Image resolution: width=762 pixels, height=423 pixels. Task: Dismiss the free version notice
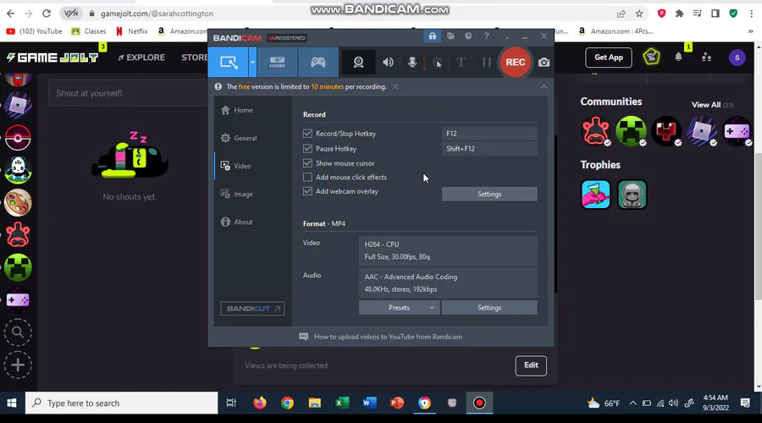click(x=395, y=86)
